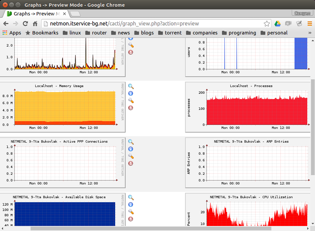
Task: Reload the Cacti preview page
Action: point(25,24)
